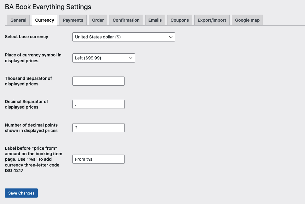Open the Confirmation tab
This screenshot has width=305, height=204.
(126, 20)
